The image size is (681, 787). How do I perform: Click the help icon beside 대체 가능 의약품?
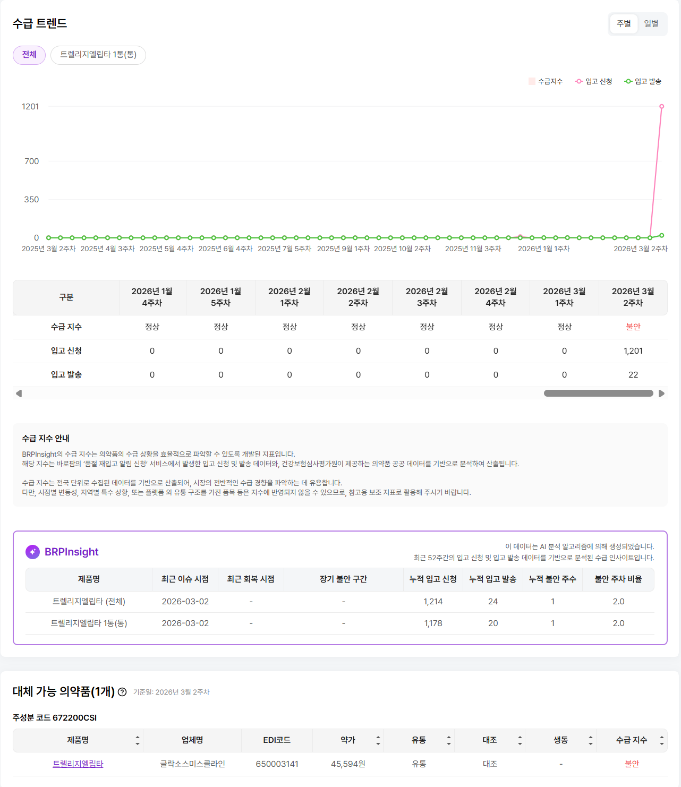click(x=122, y=692)
